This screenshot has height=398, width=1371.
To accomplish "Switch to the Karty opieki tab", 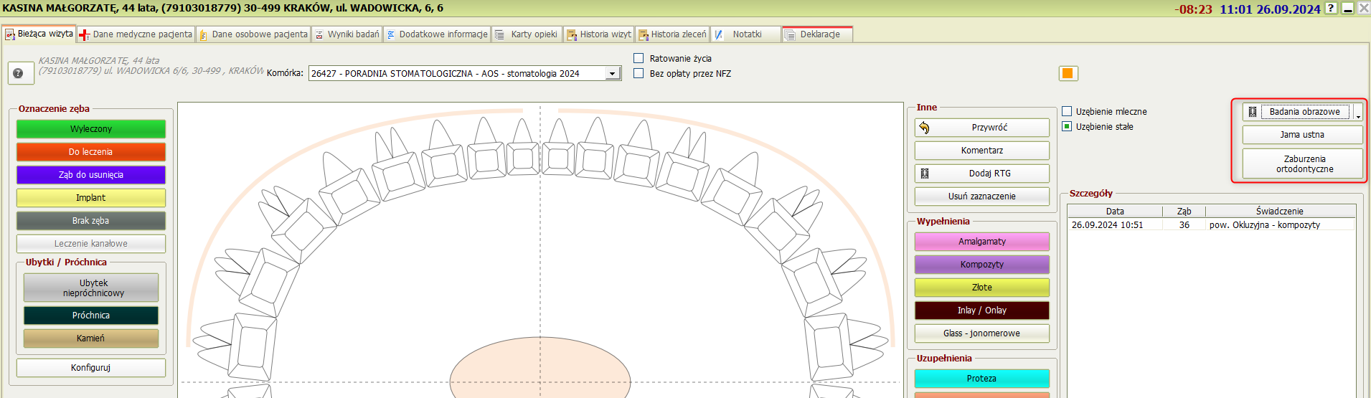I will 527,34.
